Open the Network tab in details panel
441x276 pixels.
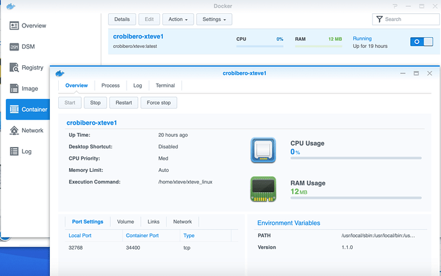[183, 222]
